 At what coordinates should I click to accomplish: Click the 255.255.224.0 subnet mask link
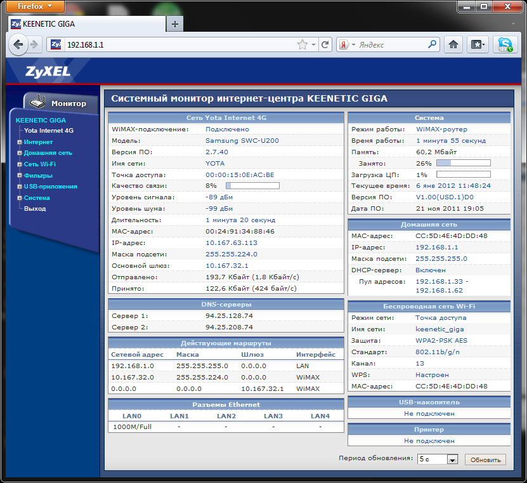[x=231, y=255]
